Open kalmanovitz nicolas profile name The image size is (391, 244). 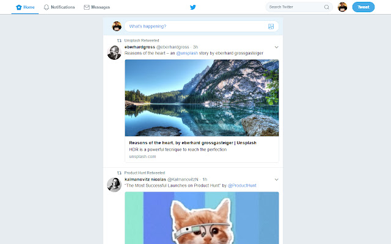click(145, 179)
